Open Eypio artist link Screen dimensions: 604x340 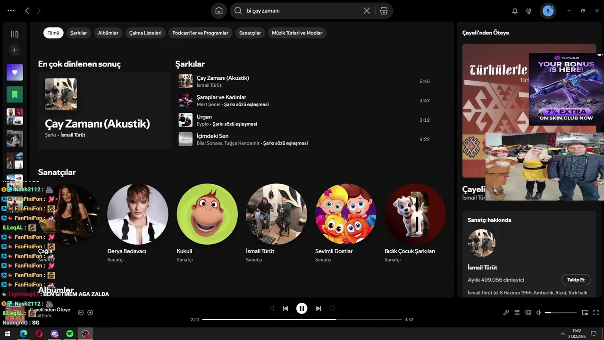pos(202,124)
